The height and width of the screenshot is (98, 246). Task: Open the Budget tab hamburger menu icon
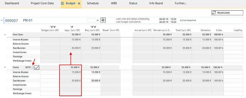pyautogui.click(x=62, y=3)
